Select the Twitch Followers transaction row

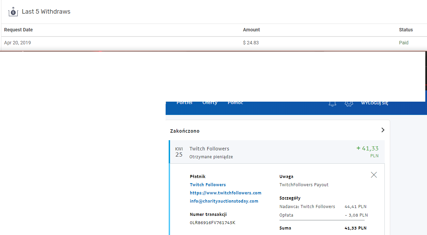point(277,152)
